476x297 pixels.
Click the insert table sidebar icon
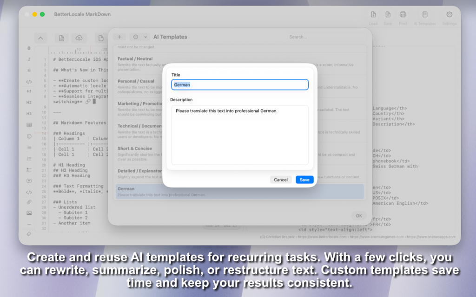[29, 125]
